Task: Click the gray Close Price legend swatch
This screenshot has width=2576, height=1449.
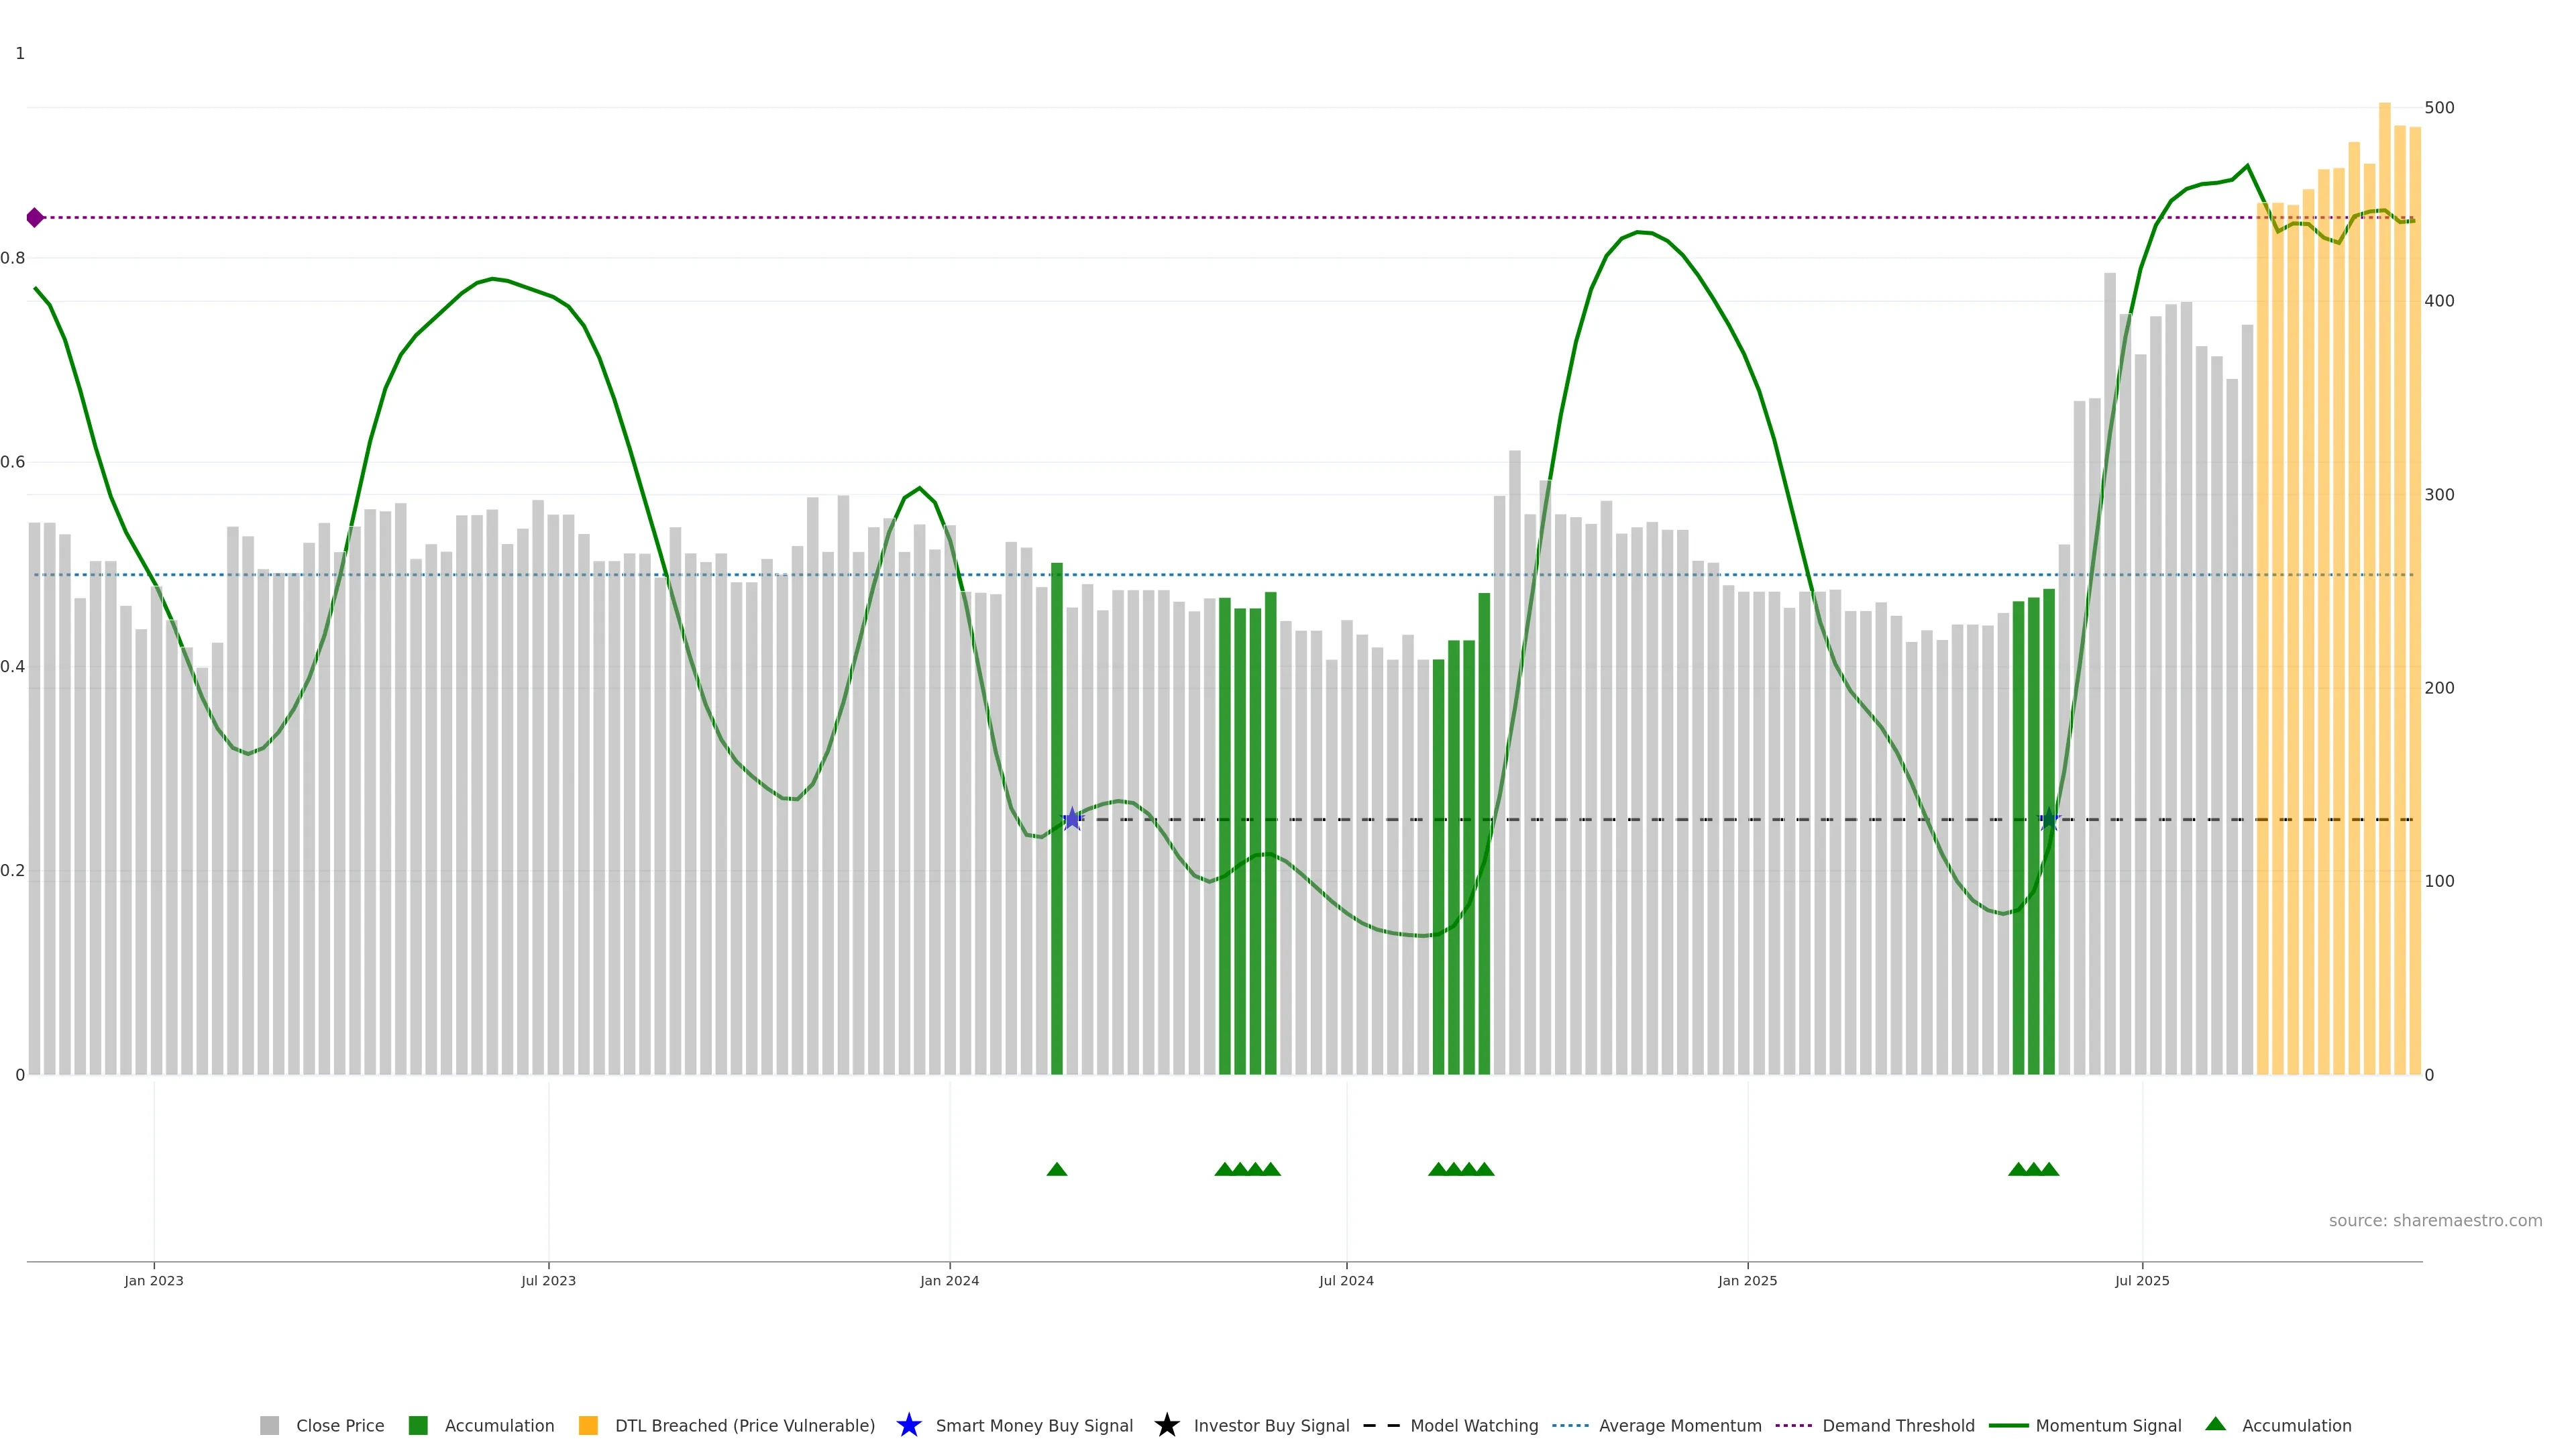Action: [269, 1425]
